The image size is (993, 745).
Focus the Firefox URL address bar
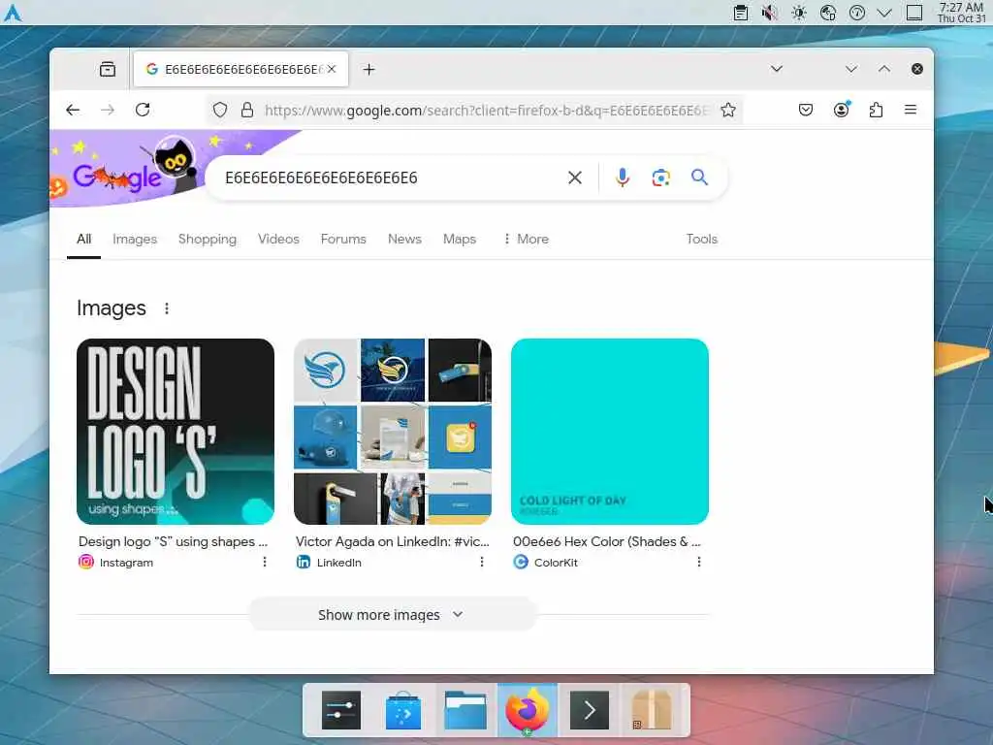click(x=487, y=111)
